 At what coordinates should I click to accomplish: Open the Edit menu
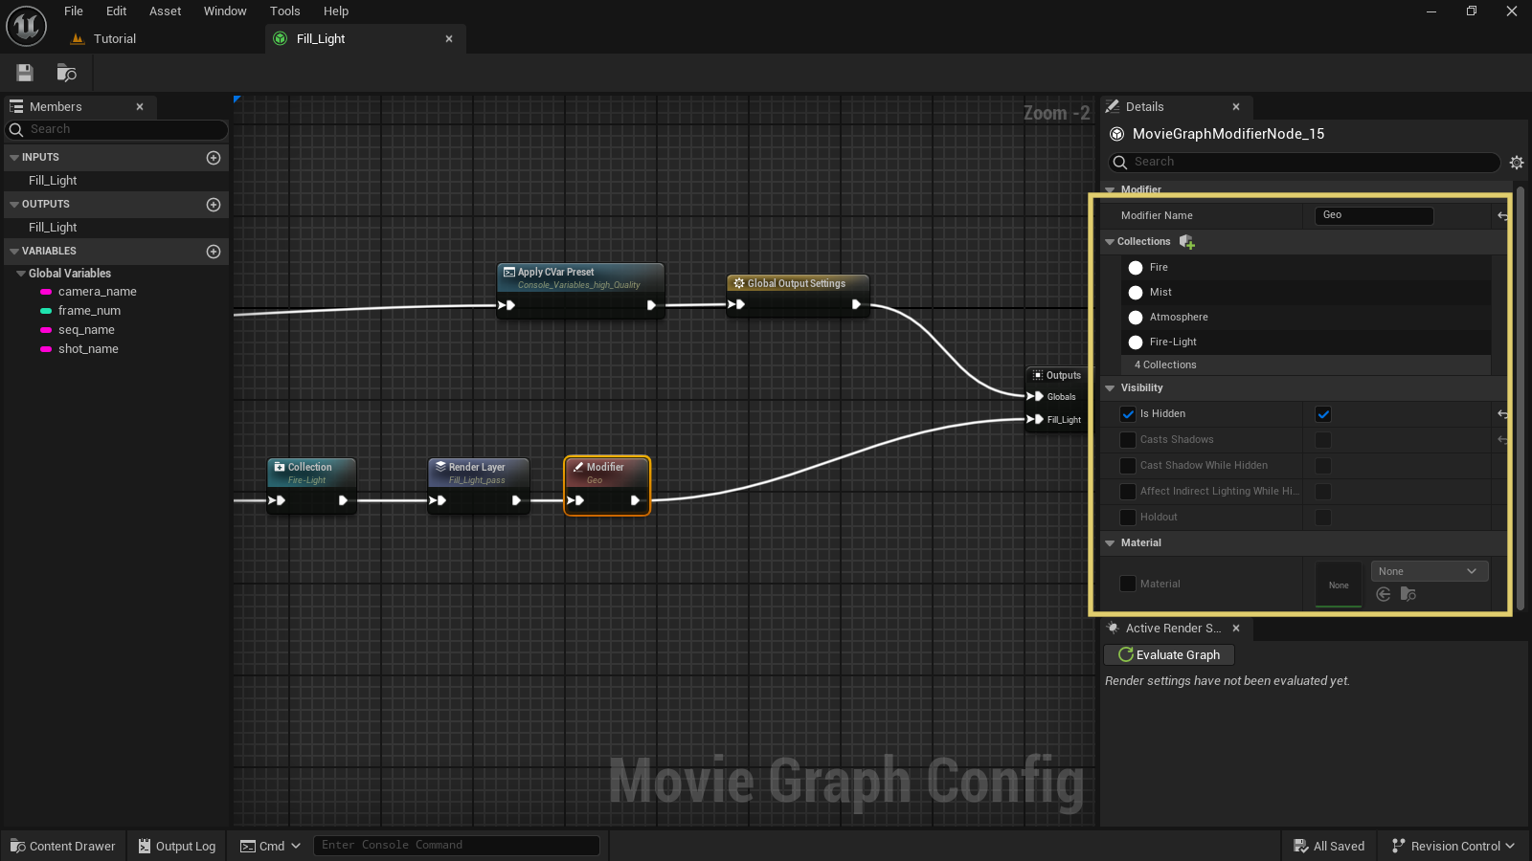[117, 11]
